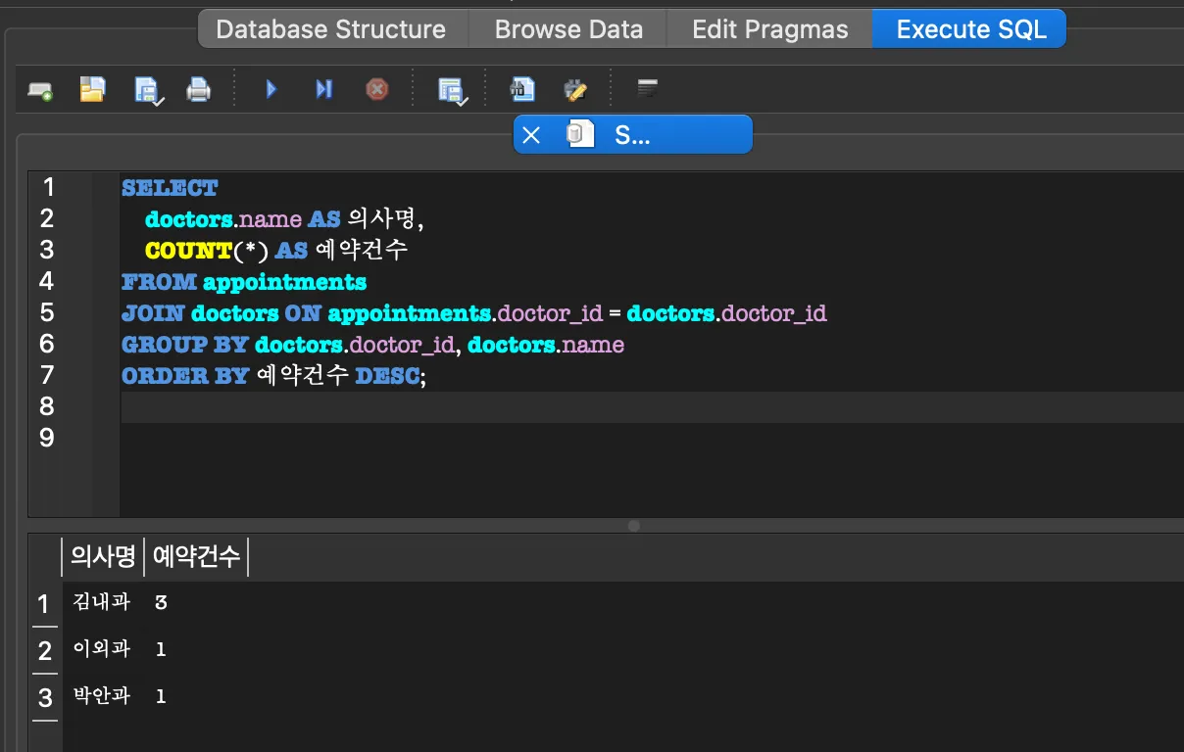The image size is (1184, 752).
Task: Open find and replace tool
Action: coord(575,90)
